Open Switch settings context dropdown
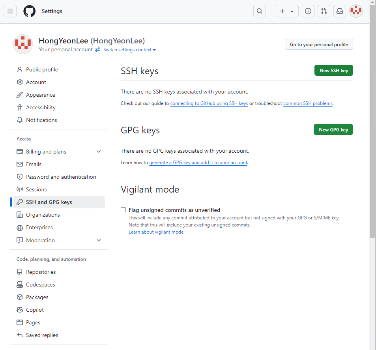376x350 pixels. pyautogui.click(x=129, y=50)
